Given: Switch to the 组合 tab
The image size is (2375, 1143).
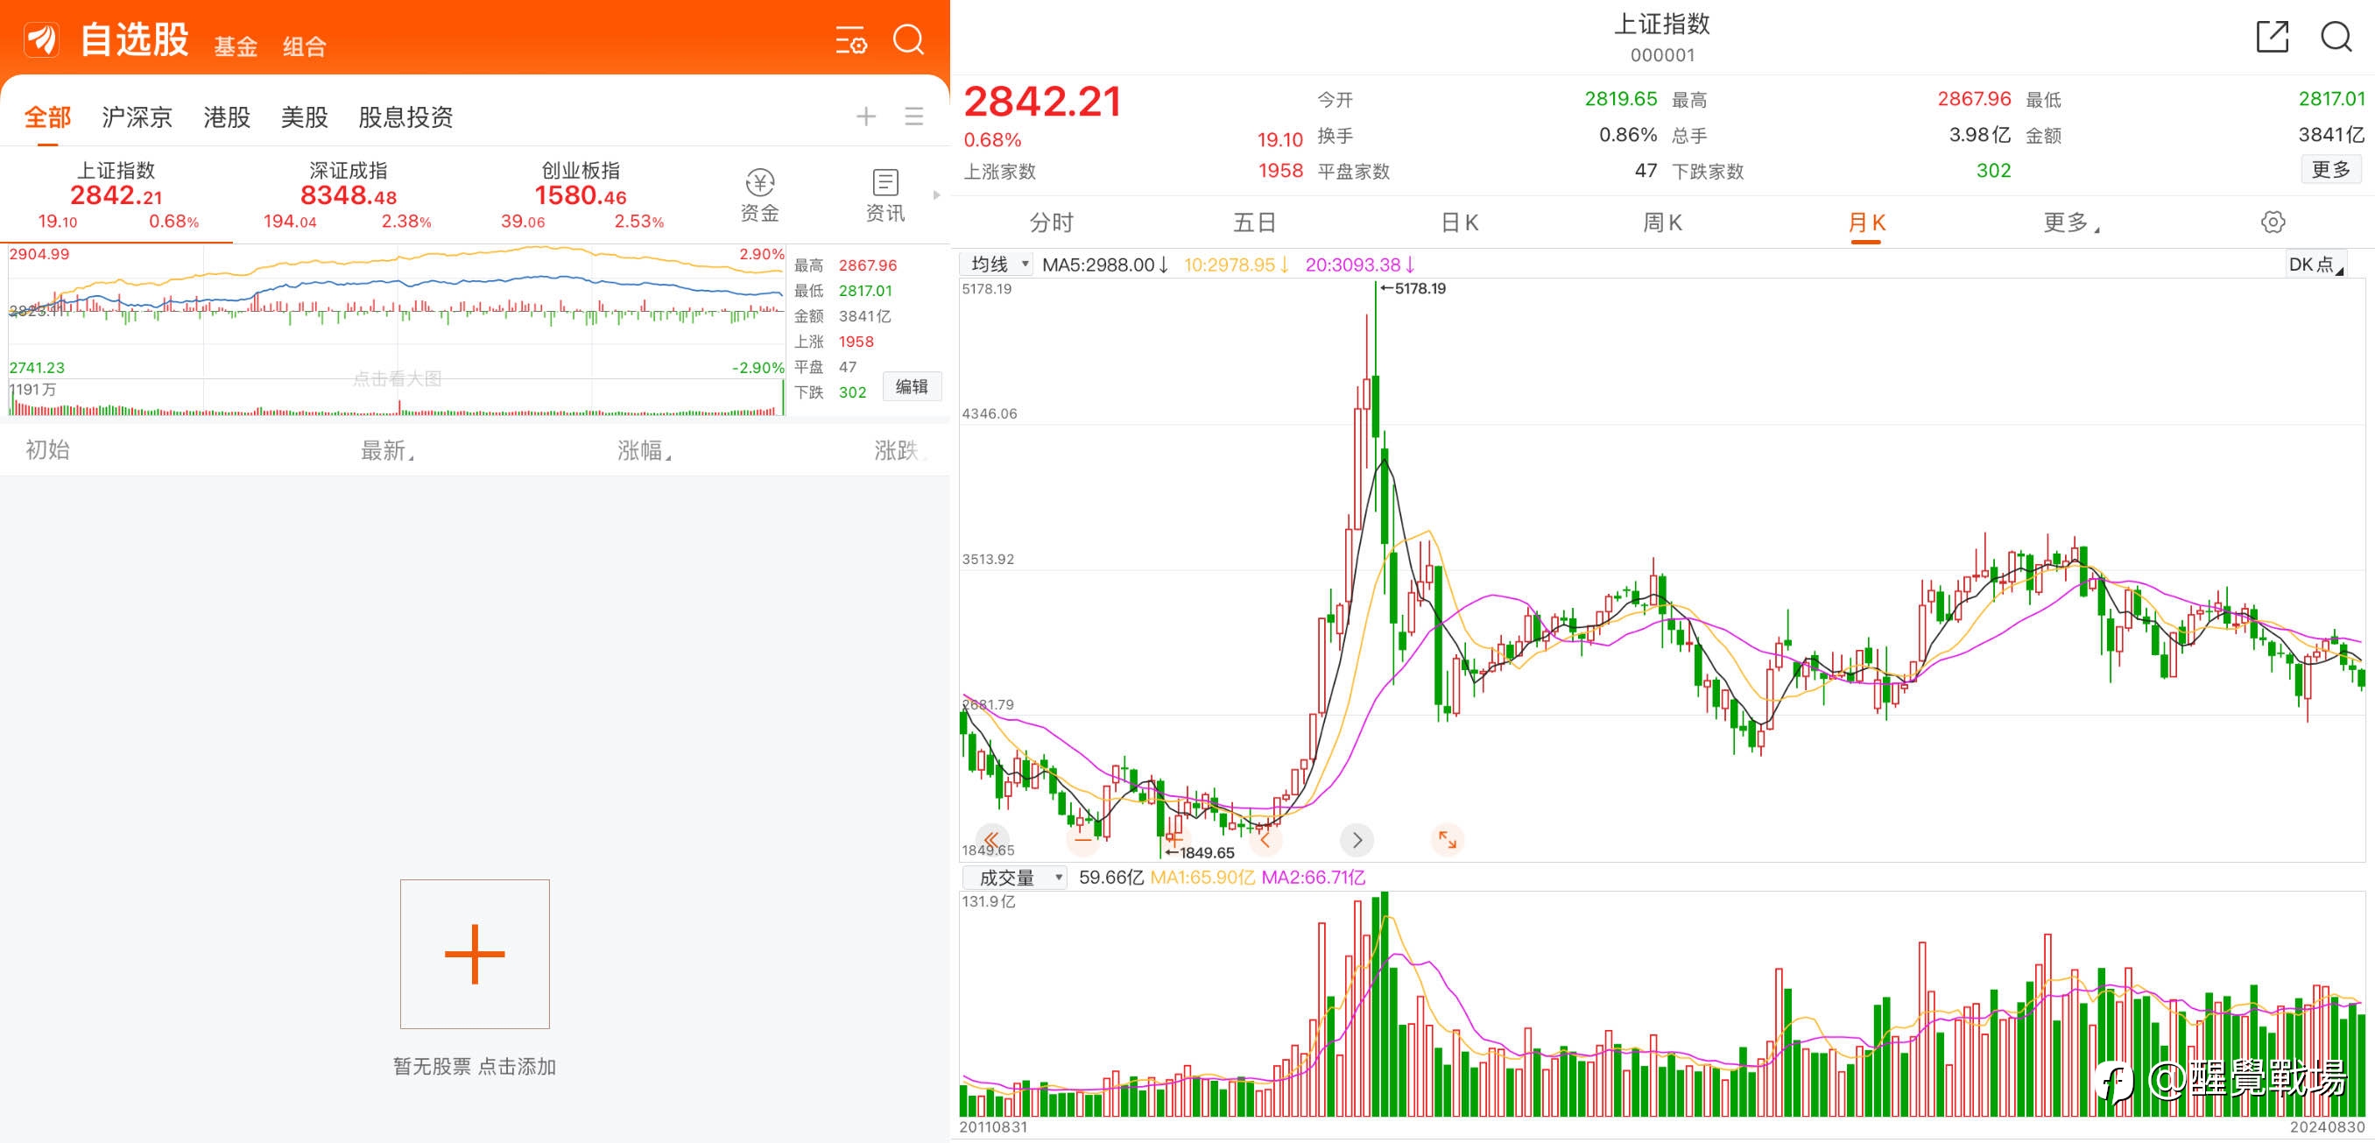Looking at the screenshot, I should (x=304, y=46).
